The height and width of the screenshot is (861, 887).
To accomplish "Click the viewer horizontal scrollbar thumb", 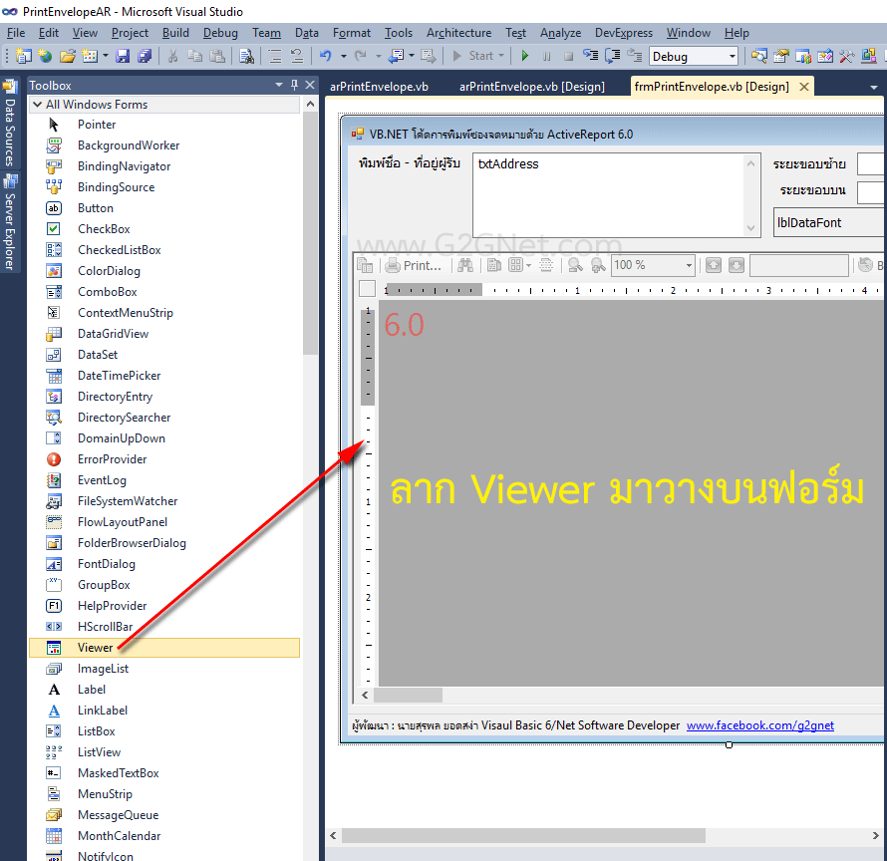I will (408, 695).
